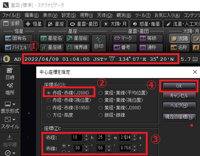Click the OK button in dialog
The image size is (200, 156).
[x=179, y=86]
